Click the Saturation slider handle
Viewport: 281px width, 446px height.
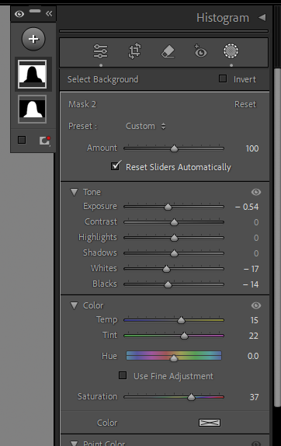(191, 397)
